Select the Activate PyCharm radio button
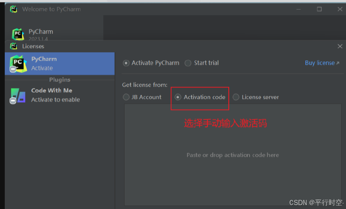 126,63
